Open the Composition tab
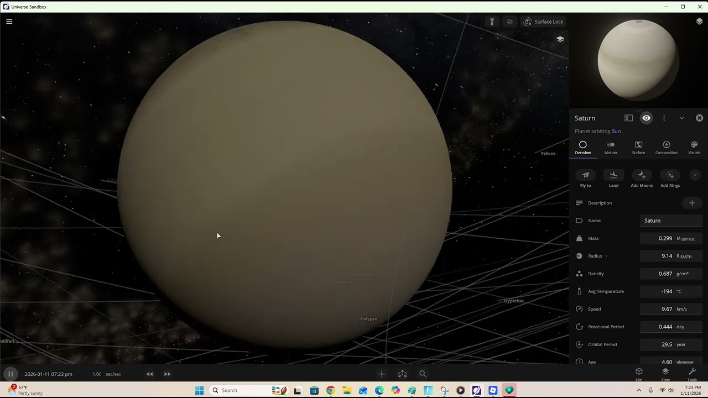Screen dimensions: 708x398 coord(666,148)
